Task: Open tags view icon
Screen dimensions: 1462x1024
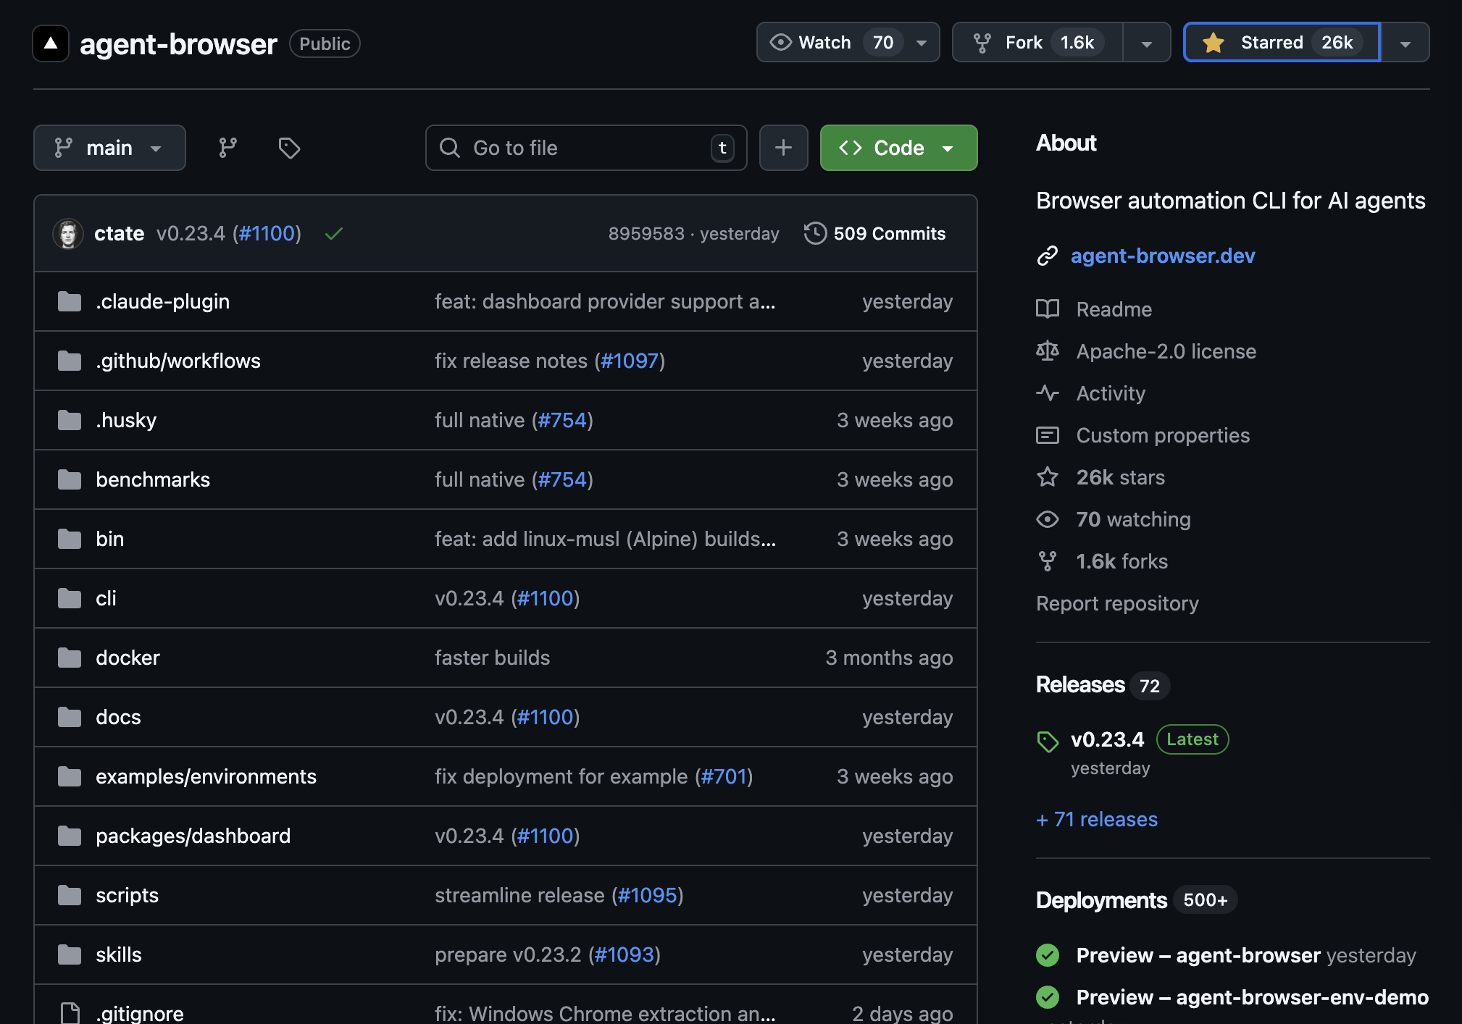Action: pyautogui.click(x=289, y=148)
